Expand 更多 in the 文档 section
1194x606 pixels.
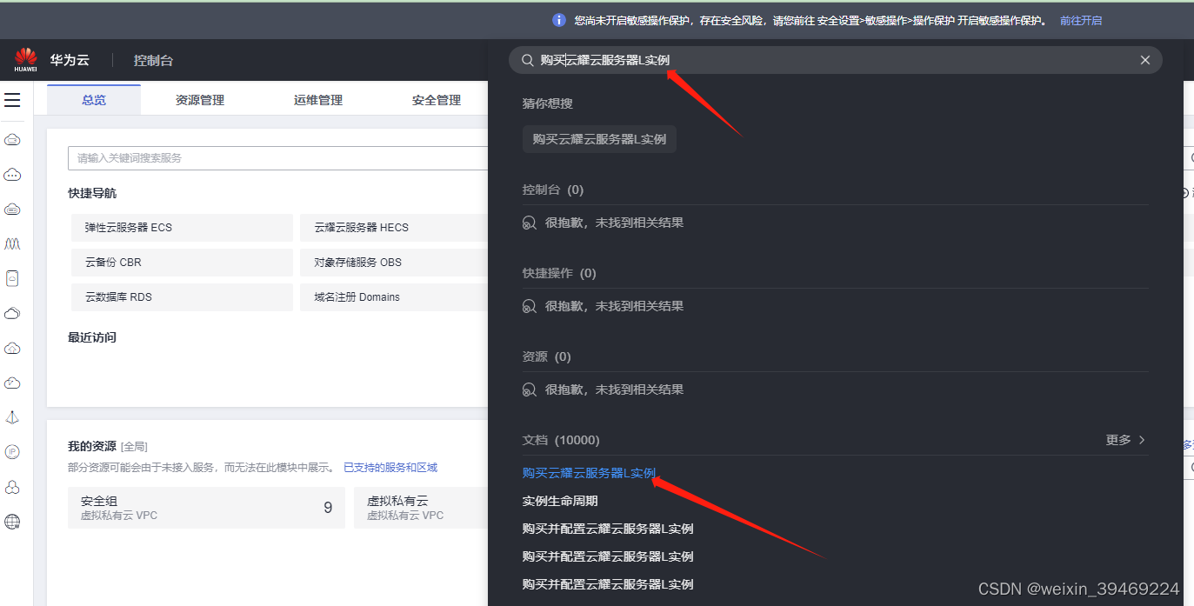click(1125, 440)
